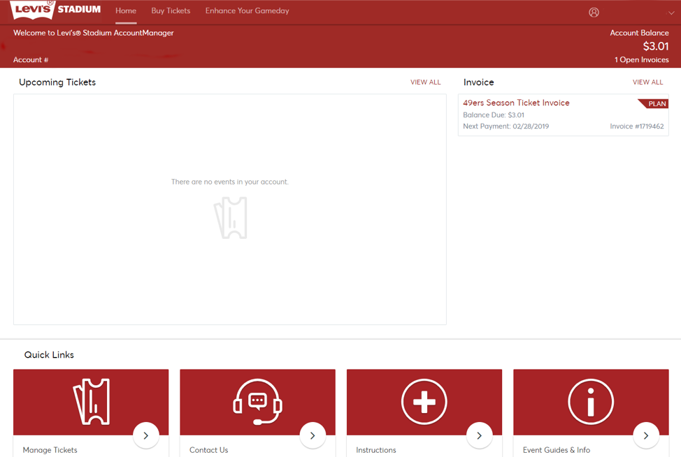Expand the account dropdown chevron

coord(671,13)
